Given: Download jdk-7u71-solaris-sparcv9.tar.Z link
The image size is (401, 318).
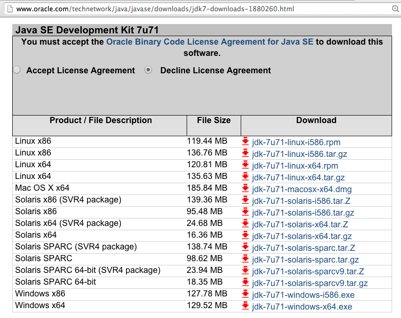Looking at the screenshot, I should pyautogui.click(x=308, y=271).
